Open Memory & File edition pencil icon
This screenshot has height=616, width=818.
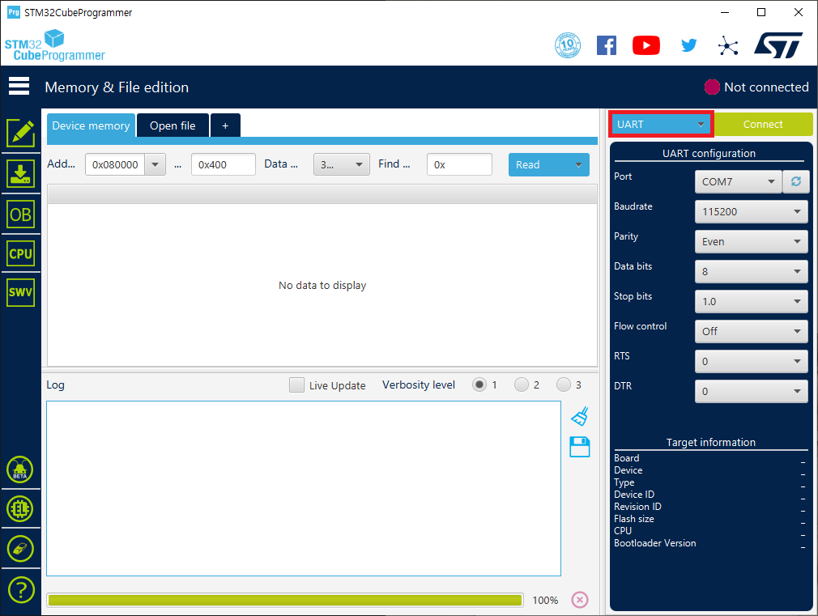point(20,133)
